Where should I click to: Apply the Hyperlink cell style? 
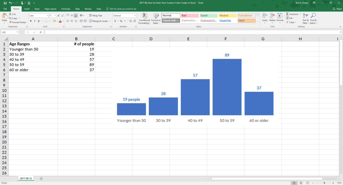(228, 20)
